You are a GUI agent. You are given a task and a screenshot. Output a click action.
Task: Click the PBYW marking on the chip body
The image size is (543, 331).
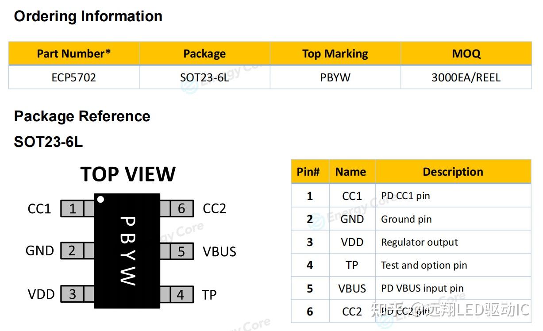coord(127,250)
